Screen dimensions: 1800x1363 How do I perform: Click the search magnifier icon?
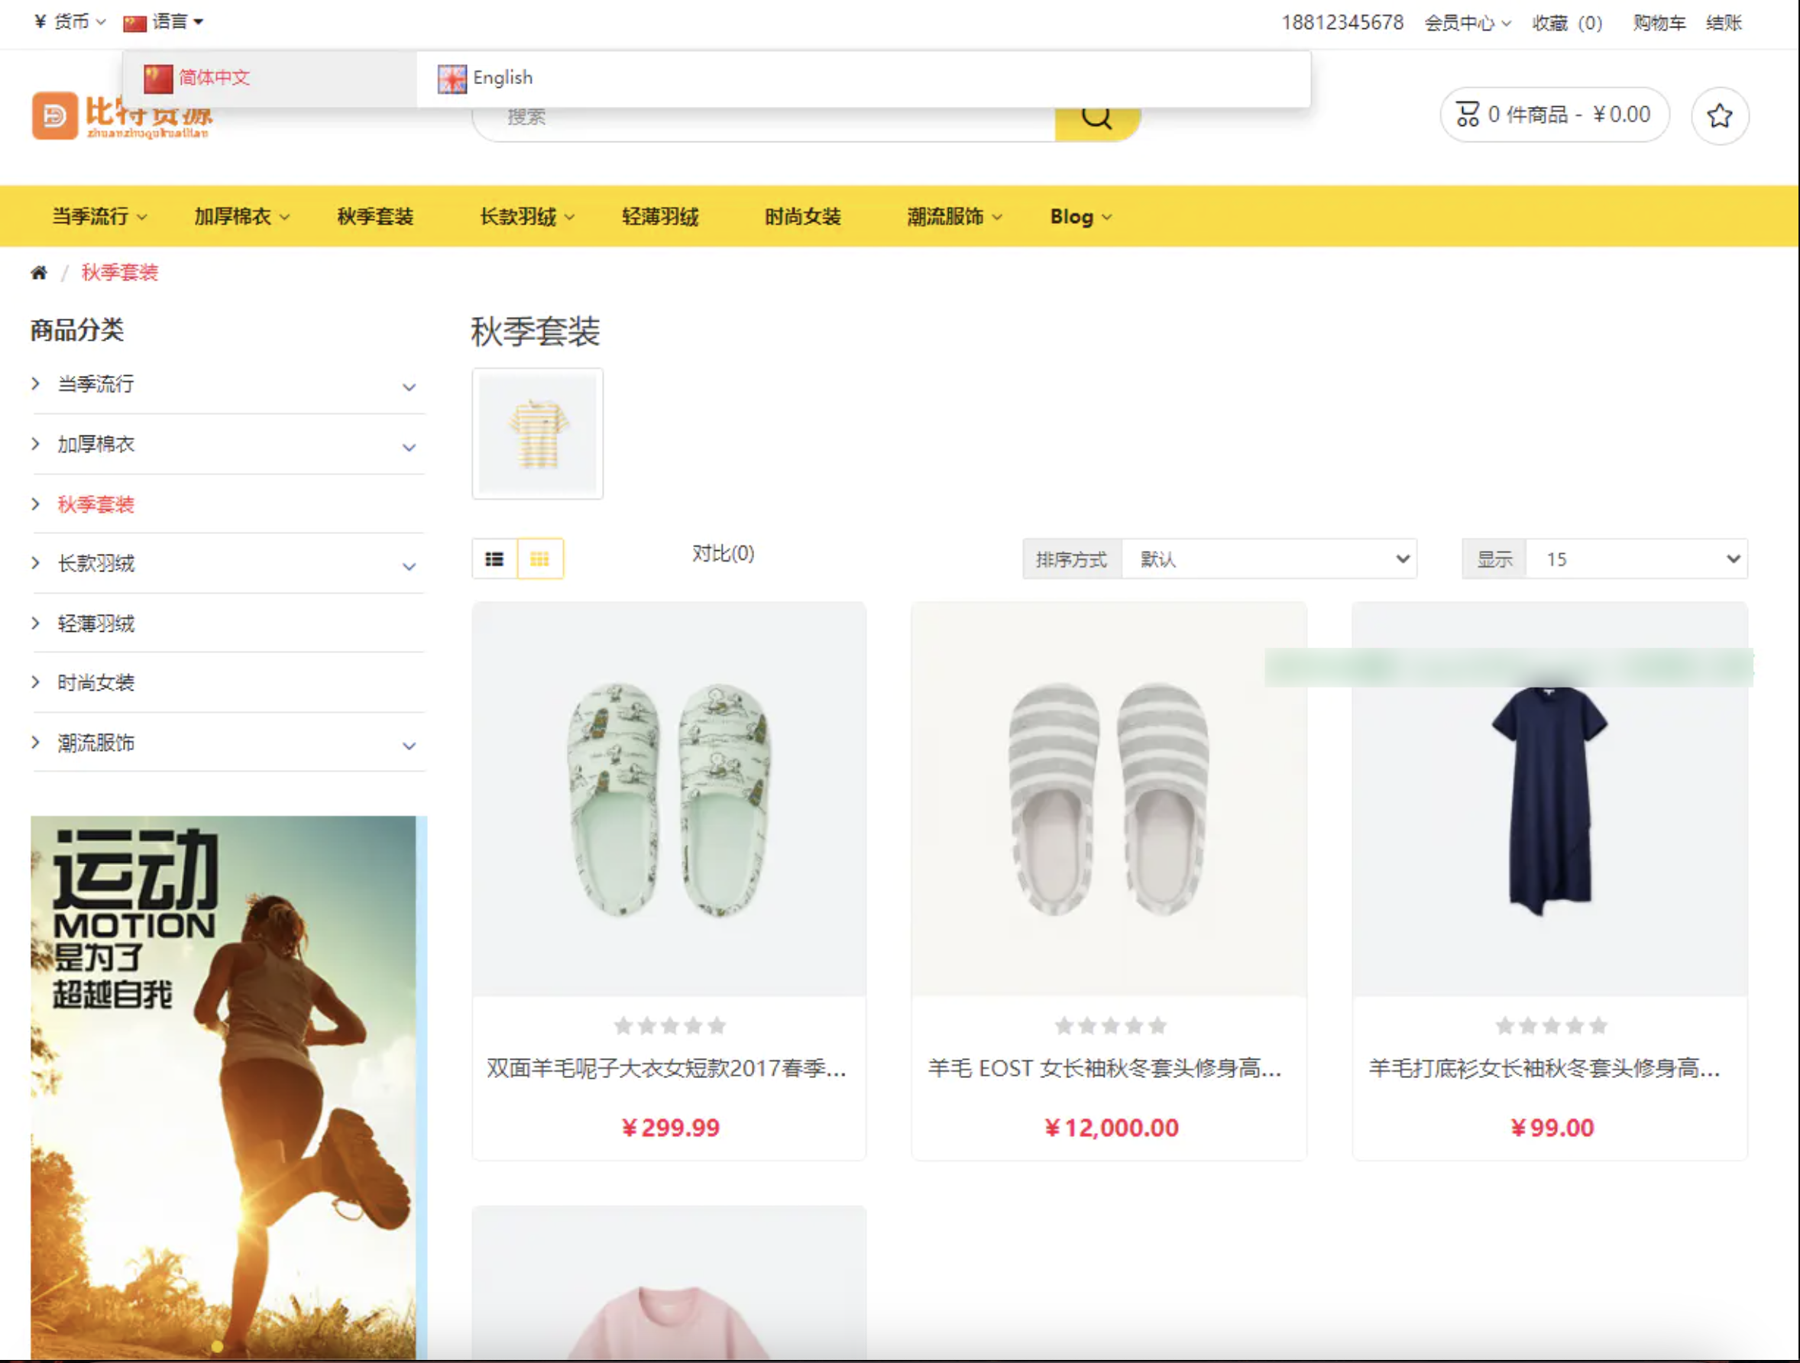click(x=1096, y=115)
